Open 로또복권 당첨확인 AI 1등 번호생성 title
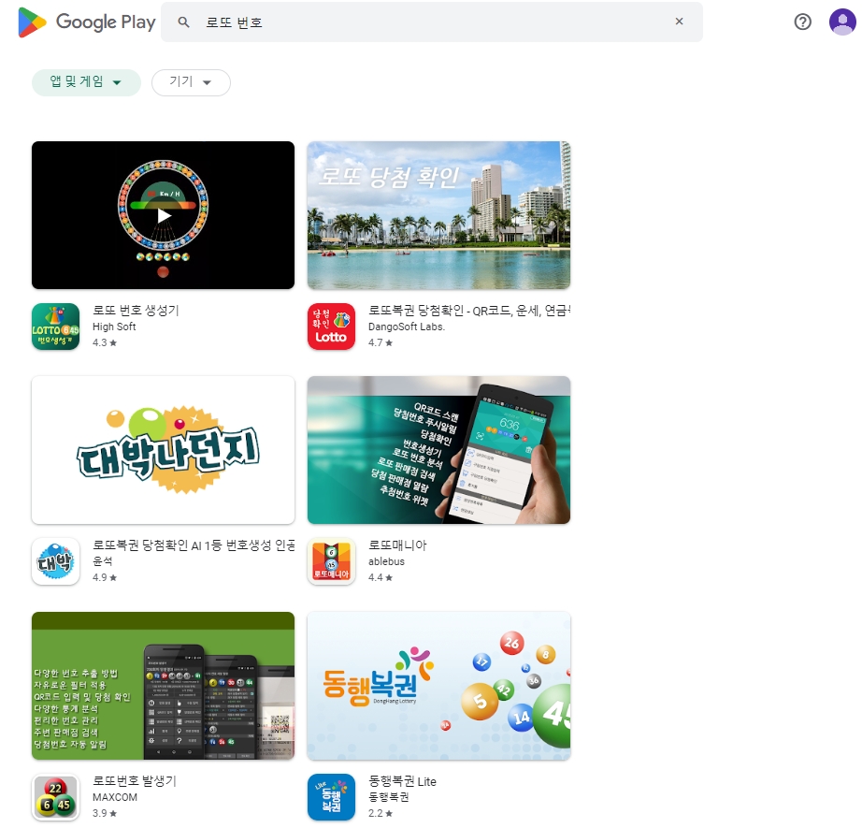 [194, 545]
